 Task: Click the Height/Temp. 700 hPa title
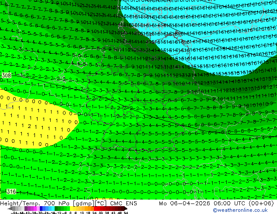point(35,204)
